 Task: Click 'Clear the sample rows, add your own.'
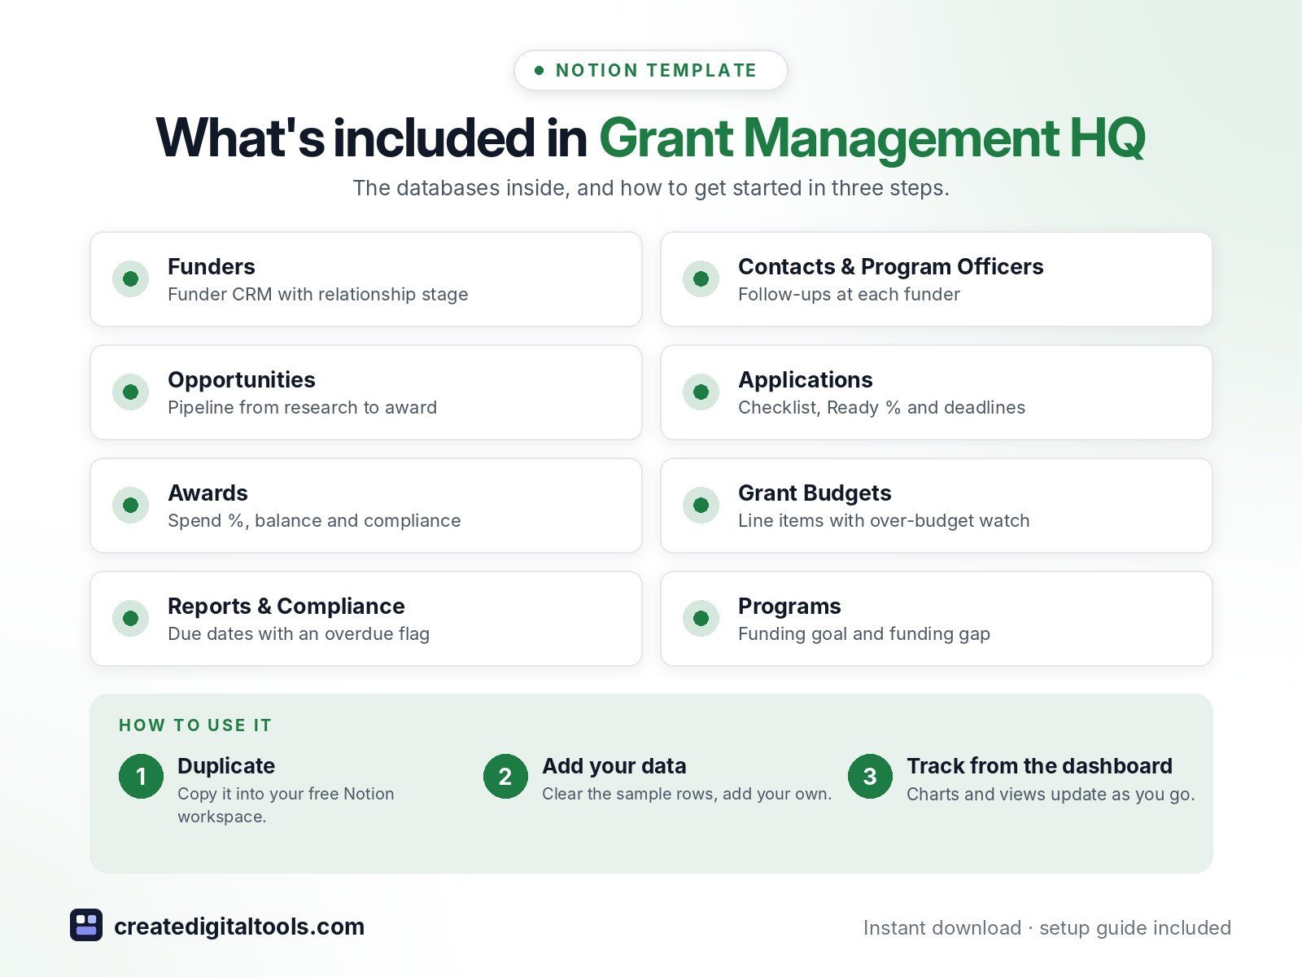687,794
